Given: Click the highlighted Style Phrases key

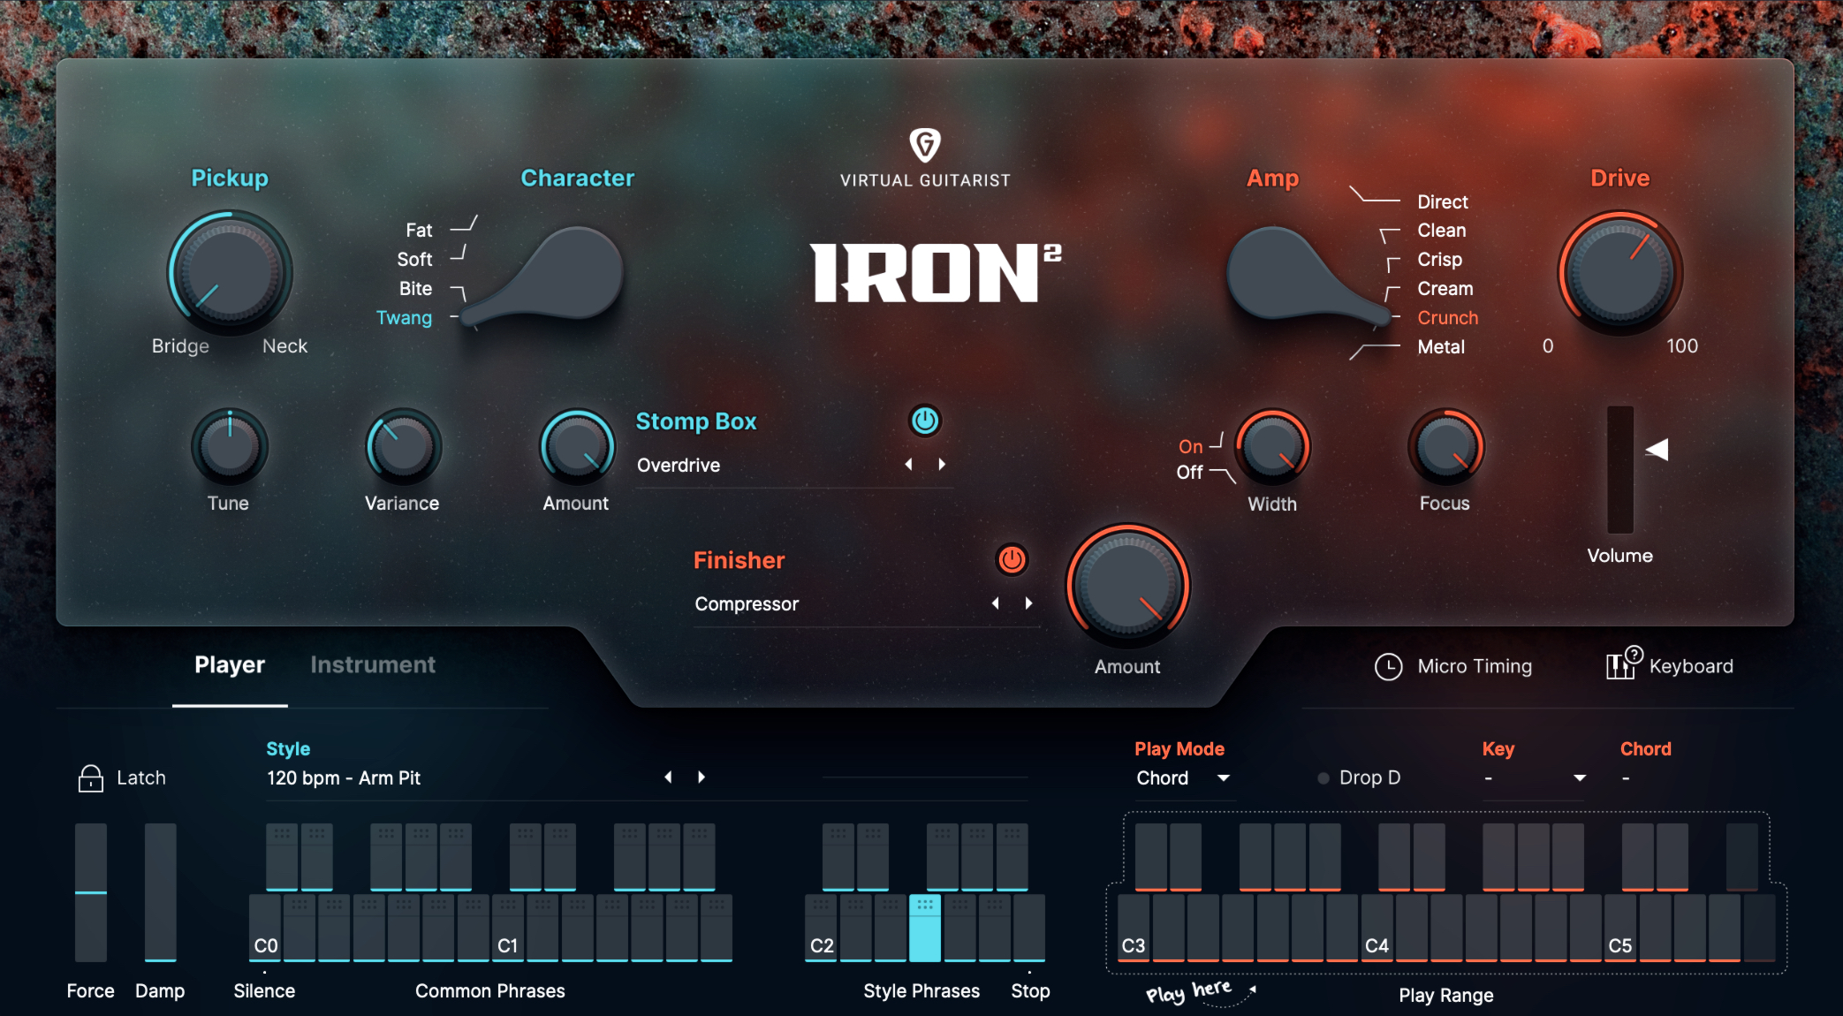Looking at the screenshot, I should [925, 929].
